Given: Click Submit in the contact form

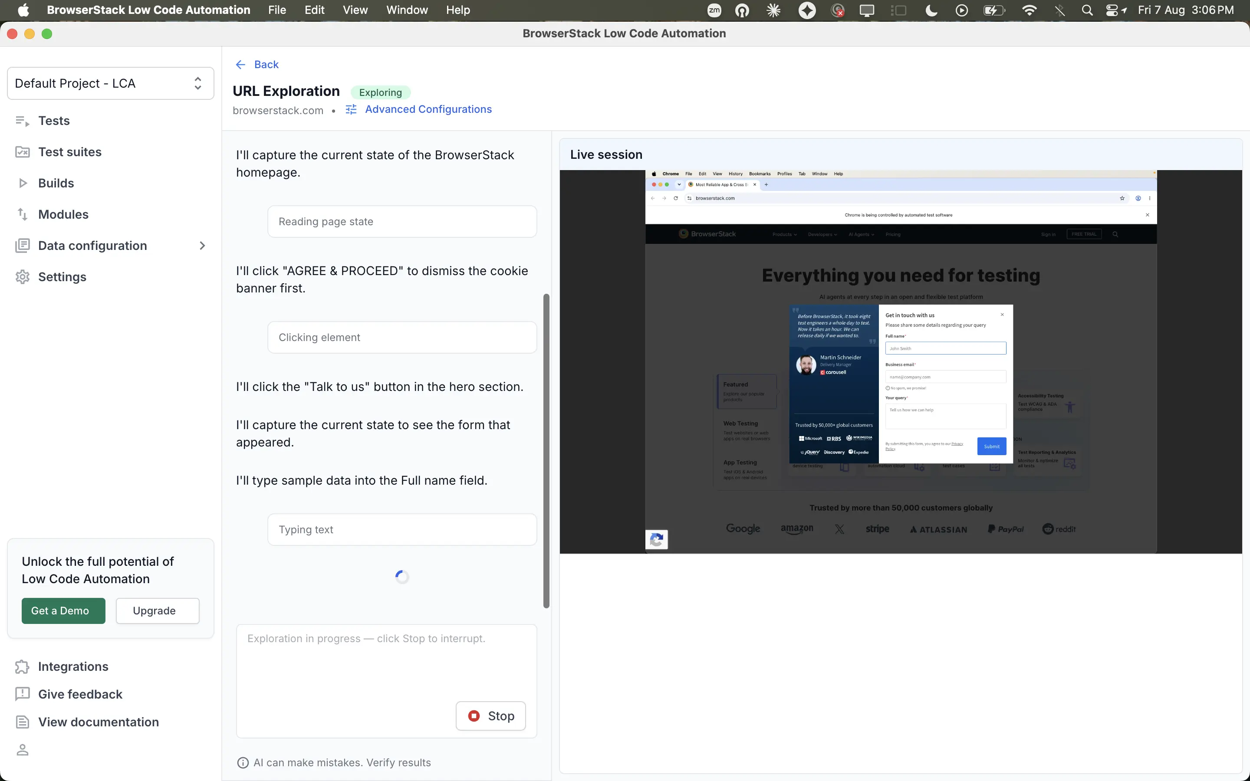Looking at the screenshot, I should pyautogui.click(x=991, y=446).
